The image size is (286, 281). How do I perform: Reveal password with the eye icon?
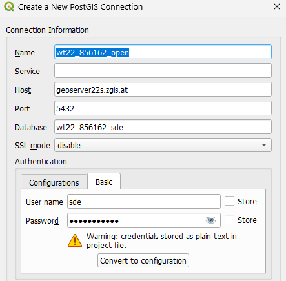(210, 220)
